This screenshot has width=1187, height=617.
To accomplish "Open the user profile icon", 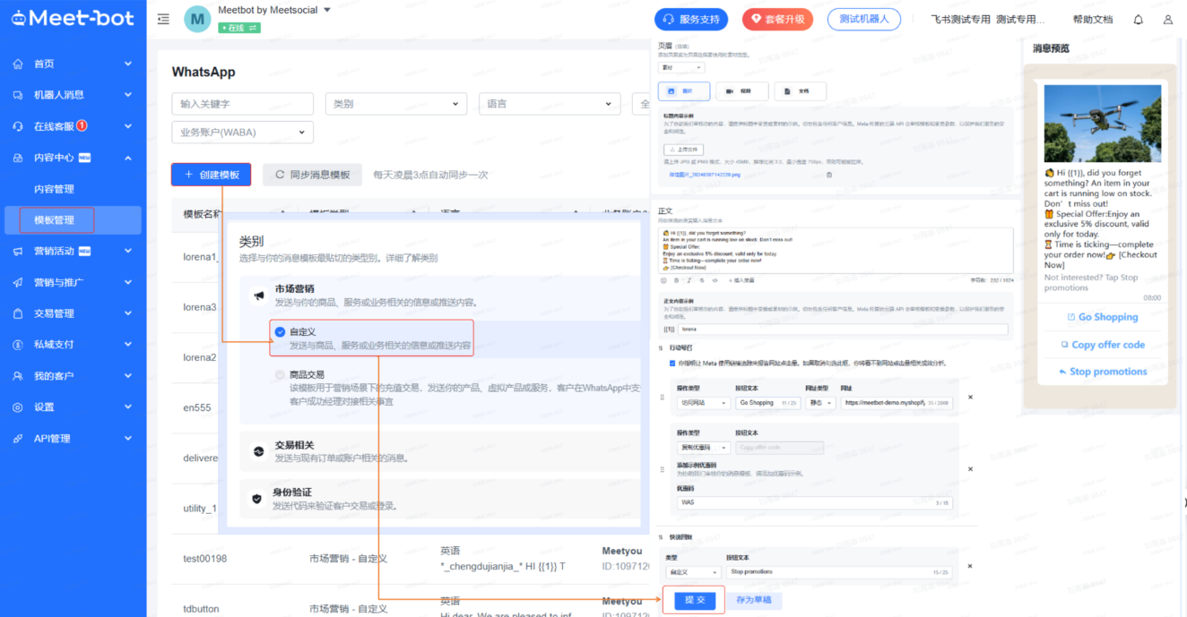I will click(x=1167, y=20).
